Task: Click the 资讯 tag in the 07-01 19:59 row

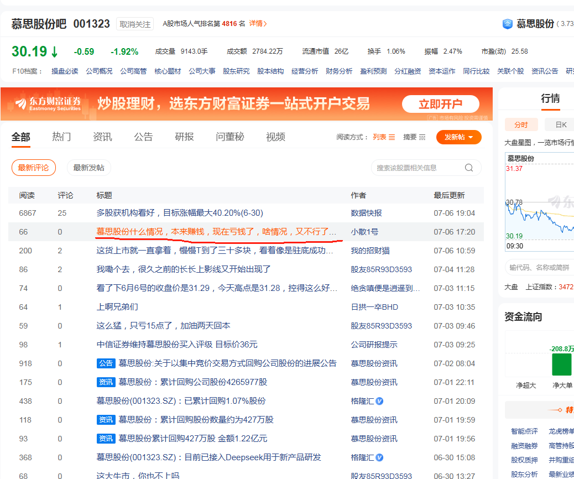Action: click(x=106, y=420)
